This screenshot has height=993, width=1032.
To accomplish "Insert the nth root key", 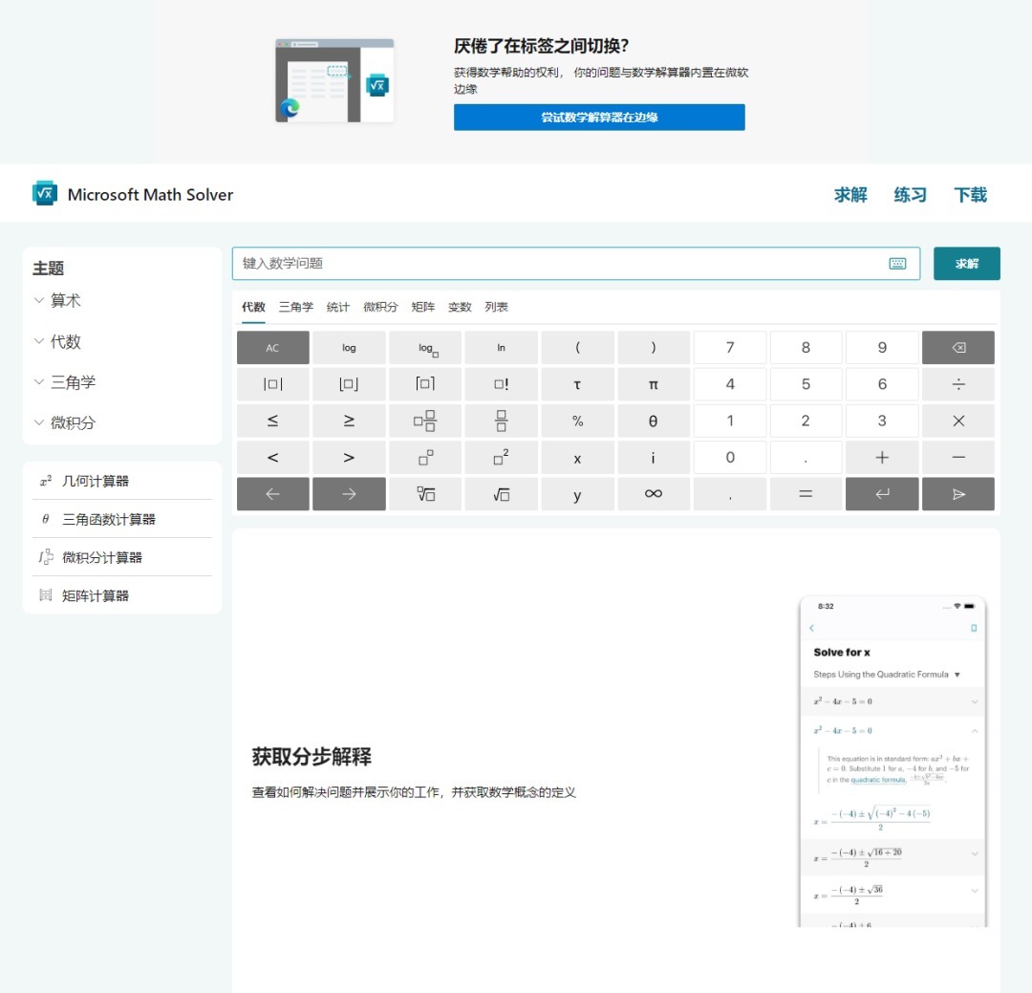I will click(x=425, y=494).
